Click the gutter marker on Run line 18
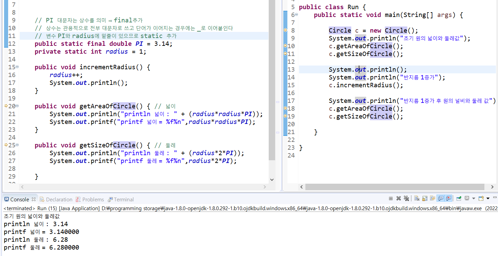The height and width of the screenshot is (256, 498). (x=285, y=109)
